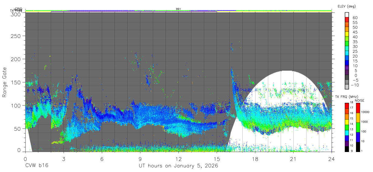Screen dimensions: 373x172
Task: Click the blue 10–100 segment of NOISE bar
Action: click(358, 137)
